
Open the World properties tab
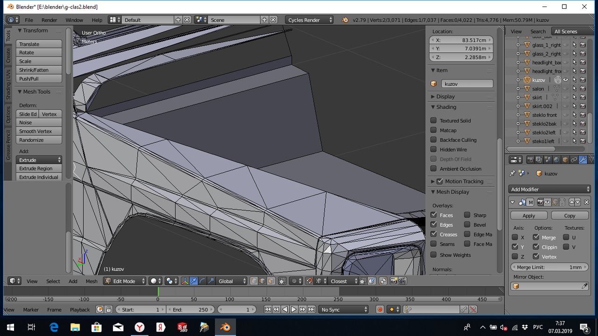point(556,160)
